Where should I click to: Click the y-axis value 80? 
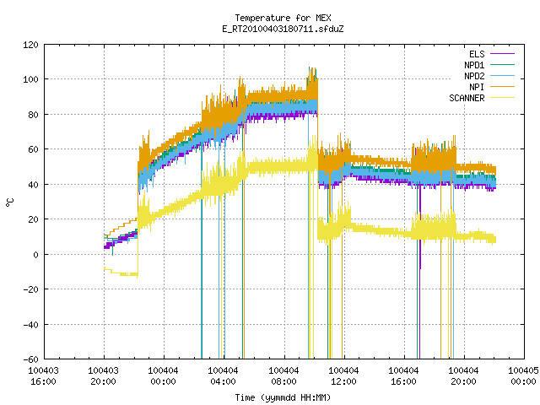(34, 115)
